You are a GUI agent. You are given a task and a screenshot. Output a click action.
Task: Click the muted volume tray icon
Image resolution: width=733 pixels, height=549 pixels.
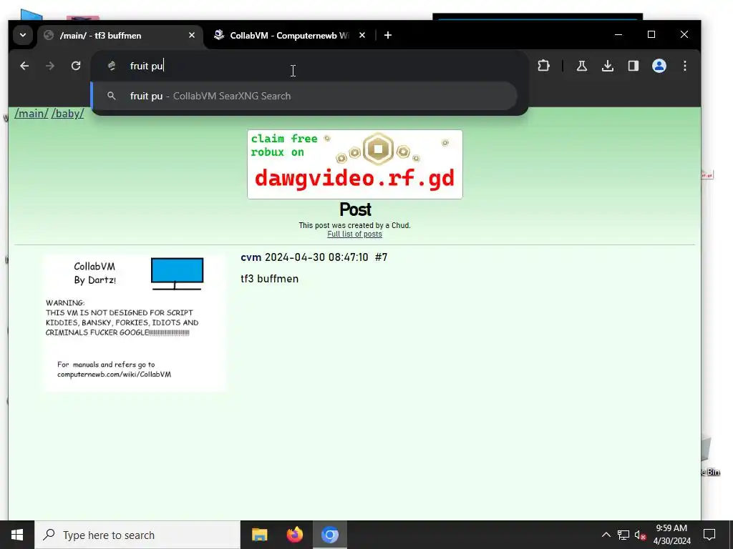pyautogui.click(x=640, y=535)
